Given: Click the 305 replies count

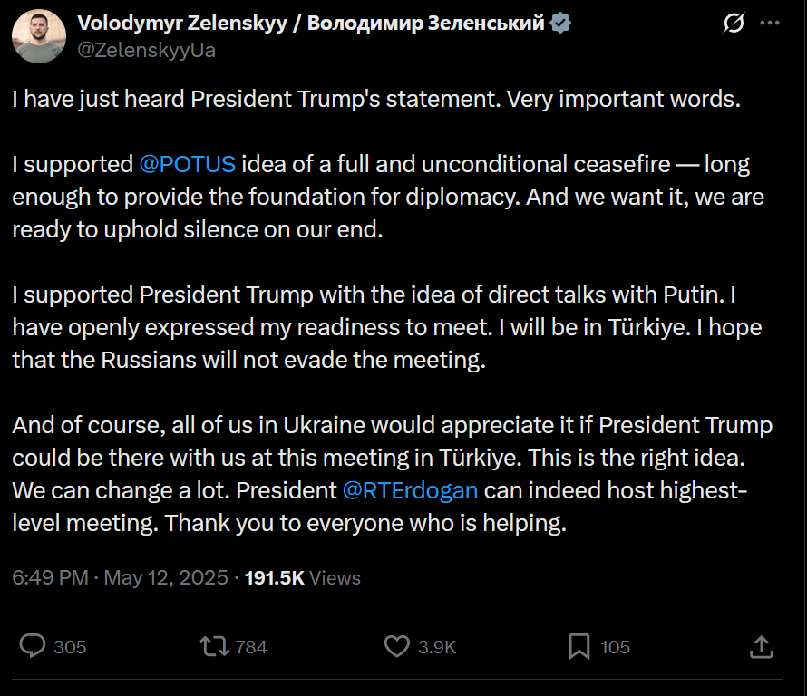Looking at the screenshot, I should tap(70, 647).
